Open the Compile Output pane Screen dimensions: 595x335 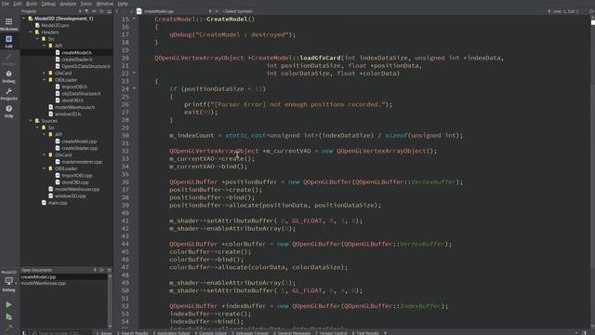[211, 333]
